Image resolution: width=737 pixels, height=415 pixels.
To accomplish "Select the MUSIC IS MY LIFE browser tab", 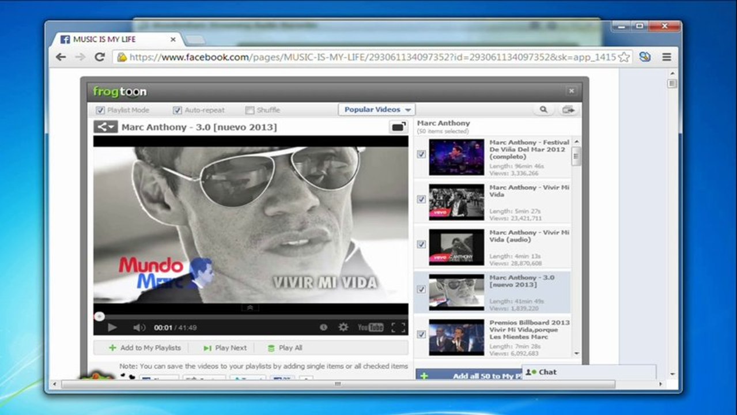I will point(118,40).
